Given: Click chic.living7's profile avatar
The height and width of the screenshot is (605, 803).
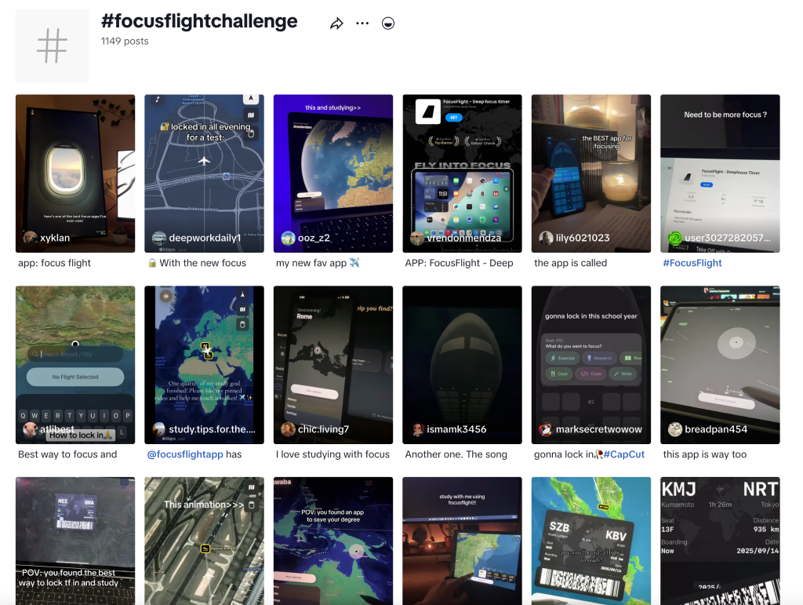Looking at the screenshot, I should pos(288,429).
